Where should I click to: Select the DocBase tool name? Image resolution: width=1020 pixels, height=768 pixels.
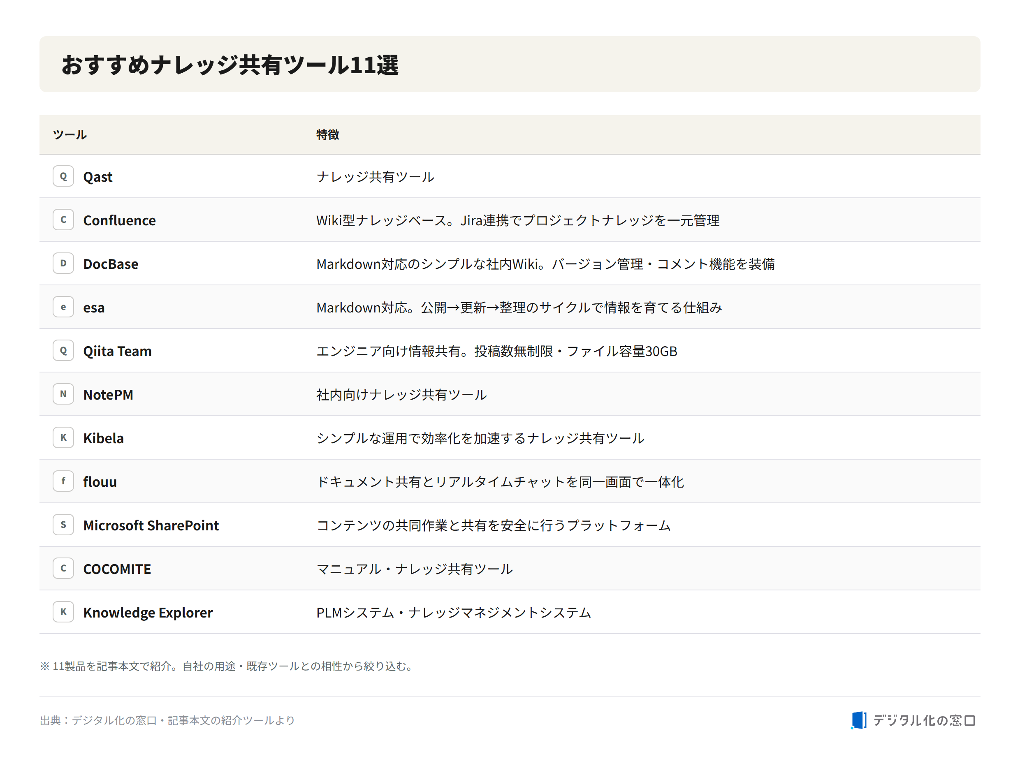coord(111,264)
